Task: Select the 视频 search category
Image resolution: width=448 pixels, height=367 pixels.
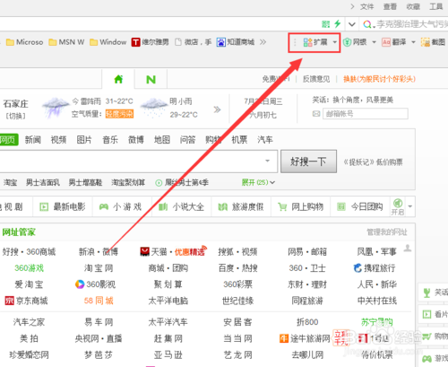Action: click(x=58, y=140)
